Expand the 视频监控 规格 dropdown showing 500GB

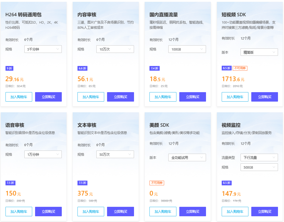pyautogui.click(x=259, y=167)
